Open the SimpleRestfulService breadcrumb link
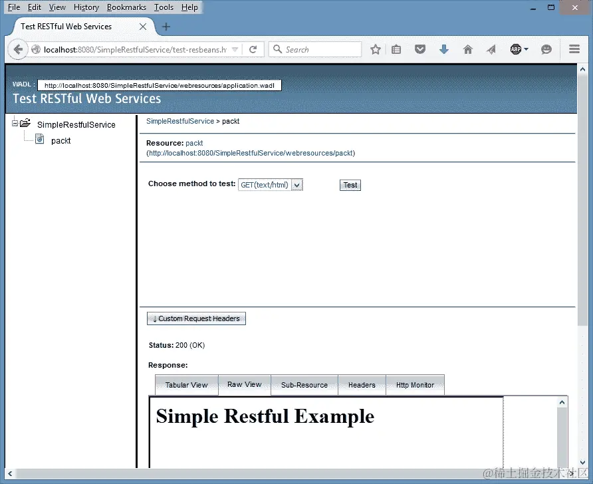This screenshot has height=484, width=593. tap(180, 121)
